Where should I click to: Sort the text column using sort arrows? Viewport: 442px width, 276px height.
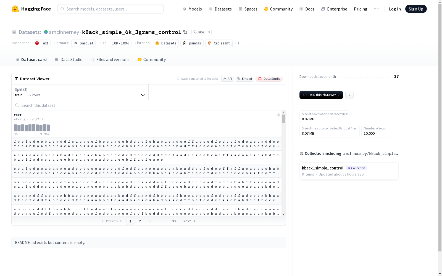[x=278, y=115]
